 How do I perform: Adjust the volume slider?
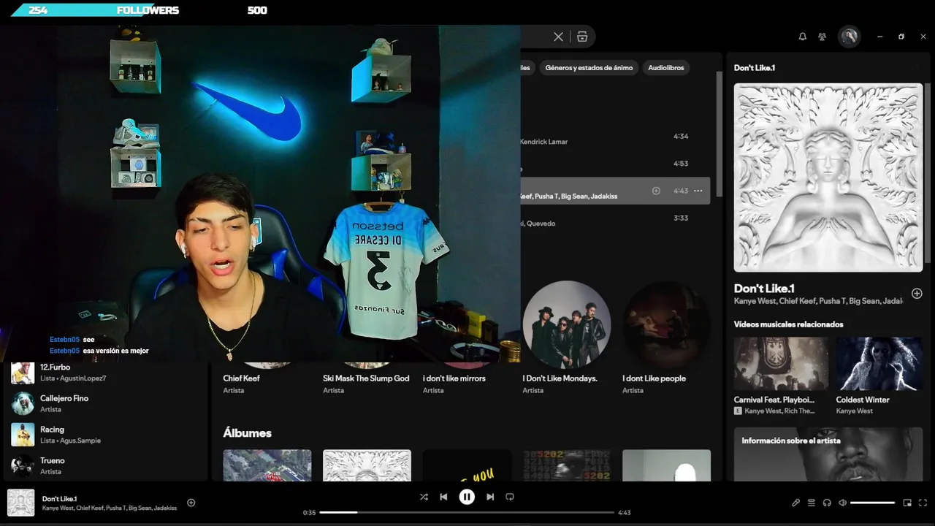(x=872, y=503)
